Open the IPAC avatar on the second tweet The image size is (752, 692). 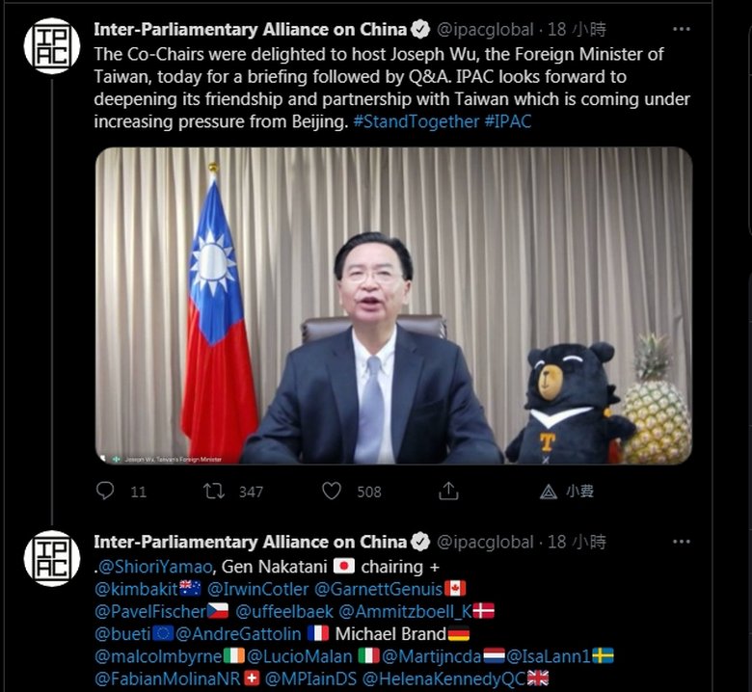point(52,558)
